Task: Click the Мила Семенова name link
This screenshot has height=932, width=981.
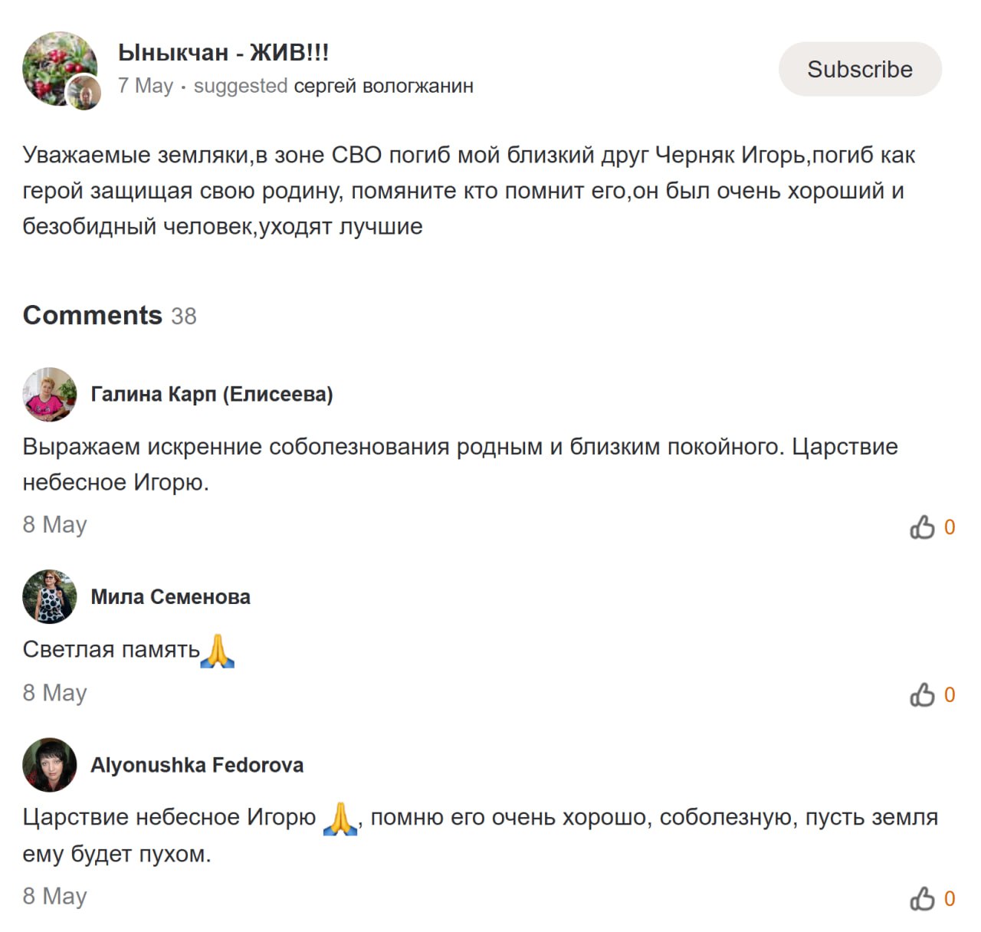Action: pos(170,597)
